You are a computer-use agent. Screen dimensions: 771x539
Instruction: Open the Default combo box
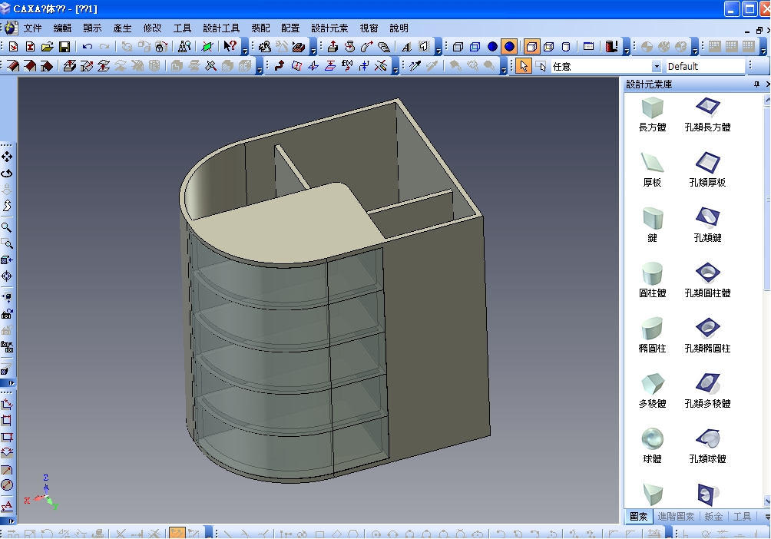(x=705, y=66)
